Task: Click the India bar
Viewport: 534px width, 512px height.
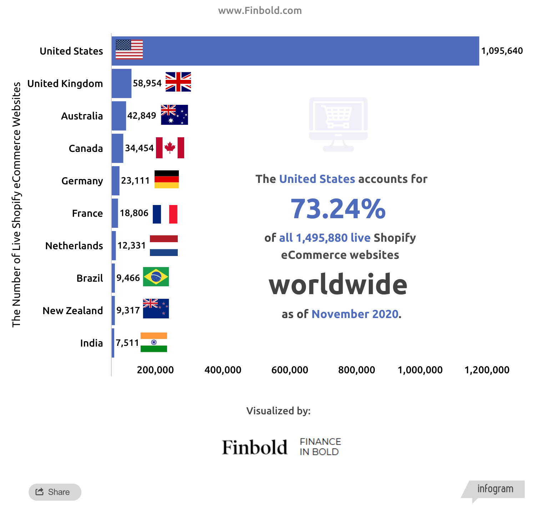Action: point(113,343)
